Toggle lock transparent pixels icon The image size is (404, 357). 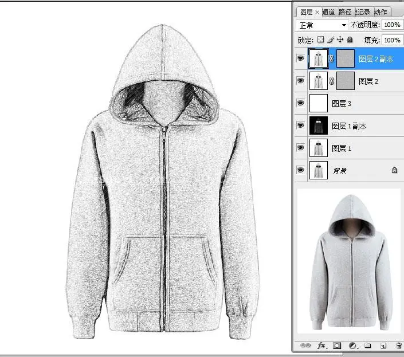320,40
